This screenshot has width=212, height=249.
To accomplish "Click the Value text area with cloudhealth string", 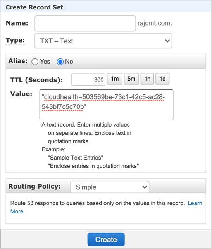I will 106,105.
